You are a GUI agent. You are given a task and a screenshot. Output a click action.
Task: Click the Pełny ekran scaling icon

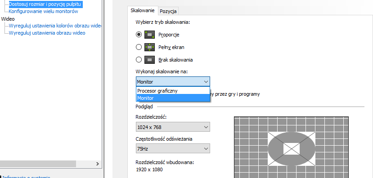(150, 47)
